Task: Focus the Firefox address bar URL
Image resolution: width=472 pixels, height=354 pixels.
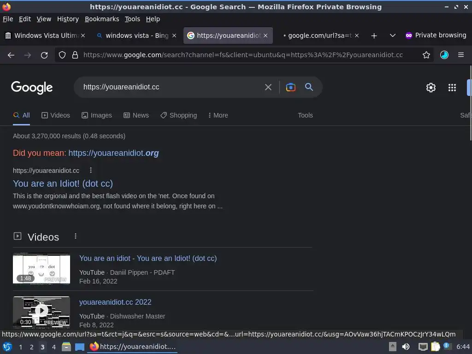Action: [x=243, y=55]
